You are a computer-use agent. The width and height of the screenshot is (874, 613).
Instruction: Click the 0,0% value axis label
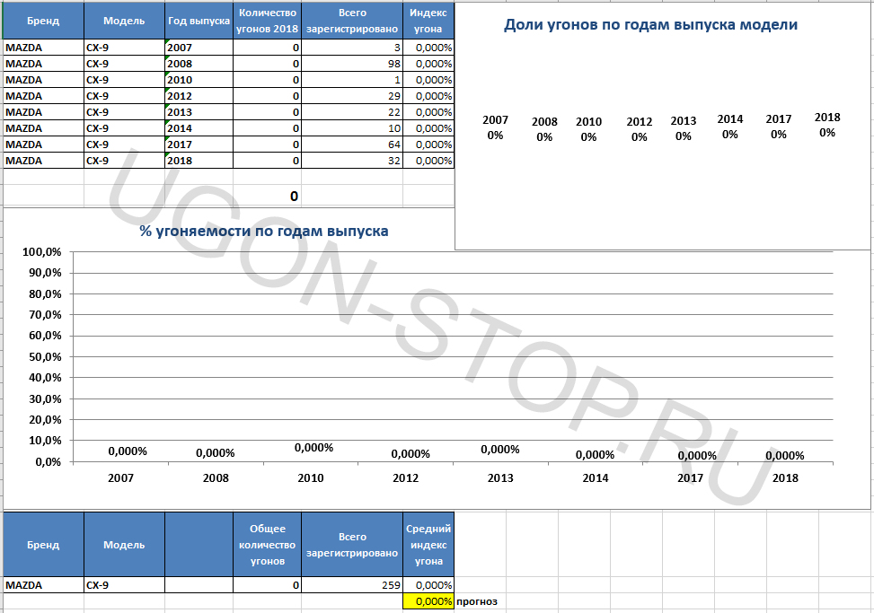[x=48, y=462]
